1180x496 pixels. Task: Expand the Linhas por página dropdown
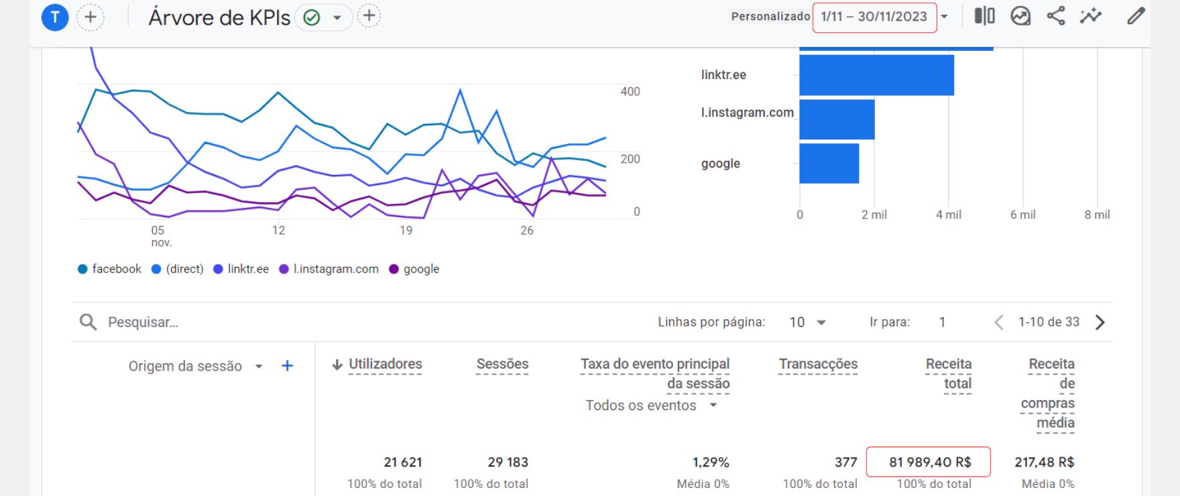[x=808, y=322]
